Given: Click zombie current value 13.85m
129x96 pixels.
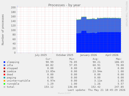Looking at the screenshot, I should (50, 71).
